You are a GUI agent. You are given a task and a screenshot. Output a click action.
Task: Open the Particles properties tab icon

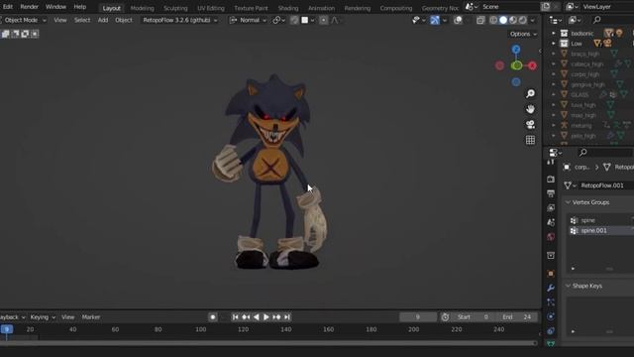coord(551,302)
